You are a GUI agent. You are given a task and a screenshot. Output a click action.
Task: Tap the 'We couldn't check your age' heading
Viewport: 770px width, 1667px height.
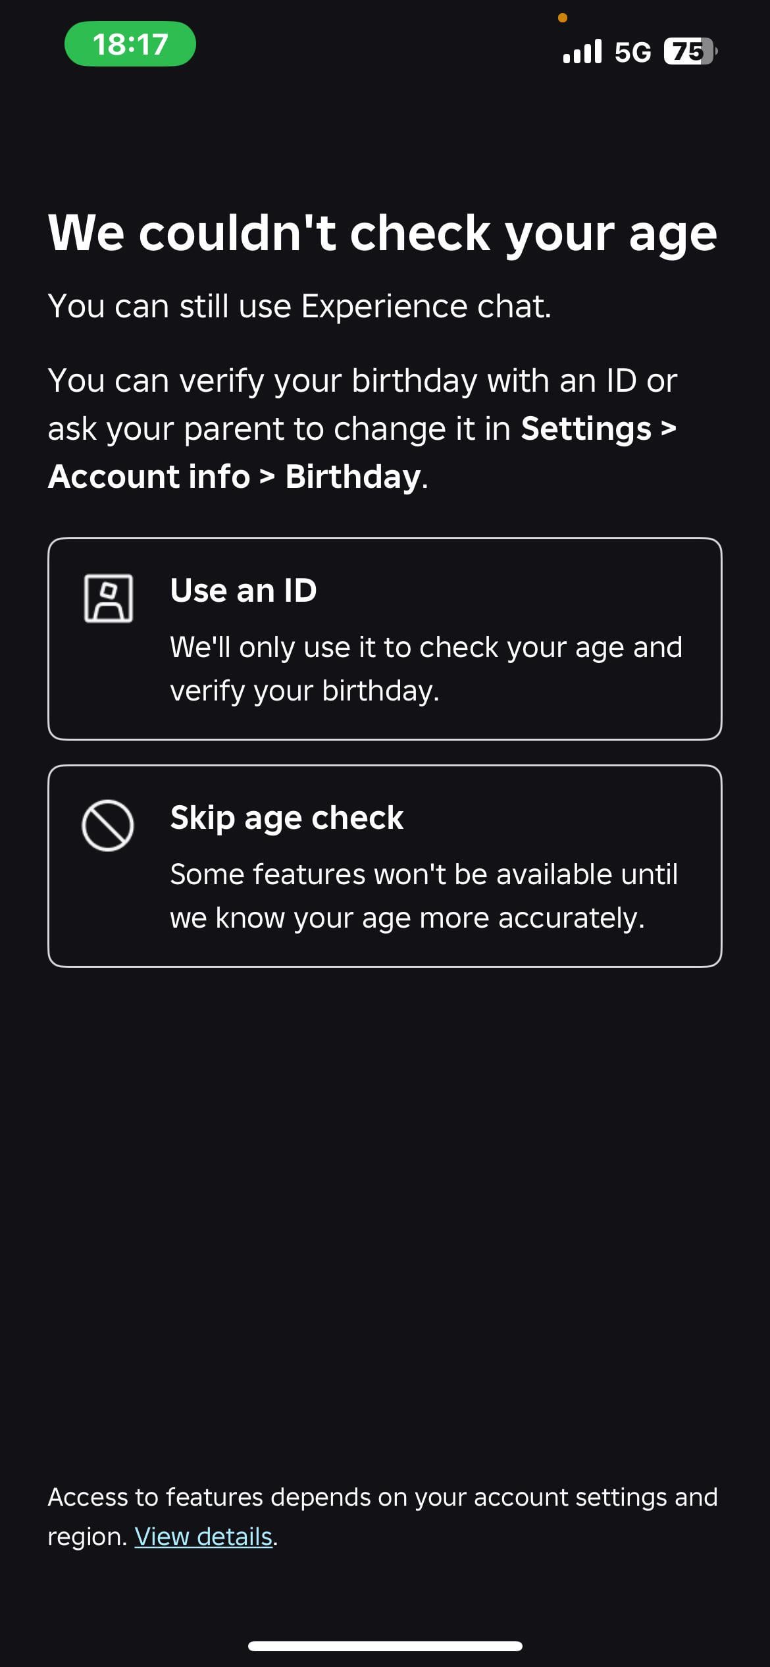(x=382, y=233)
